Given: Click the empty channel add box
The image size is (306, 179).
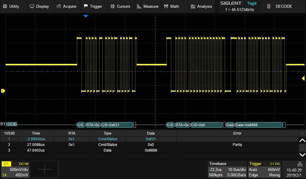Looking at the screenshot, I should (x=45, y=169).
